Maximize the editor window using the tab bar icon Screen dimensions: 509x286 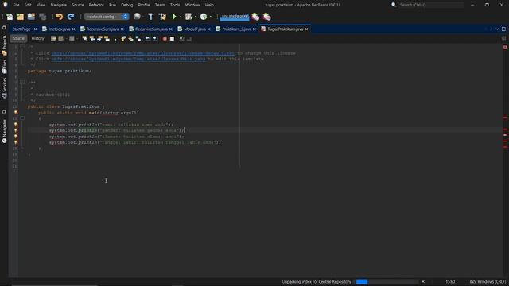coord(503,29)
